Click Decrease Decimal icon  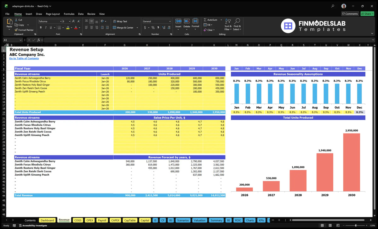pos(169,28)
